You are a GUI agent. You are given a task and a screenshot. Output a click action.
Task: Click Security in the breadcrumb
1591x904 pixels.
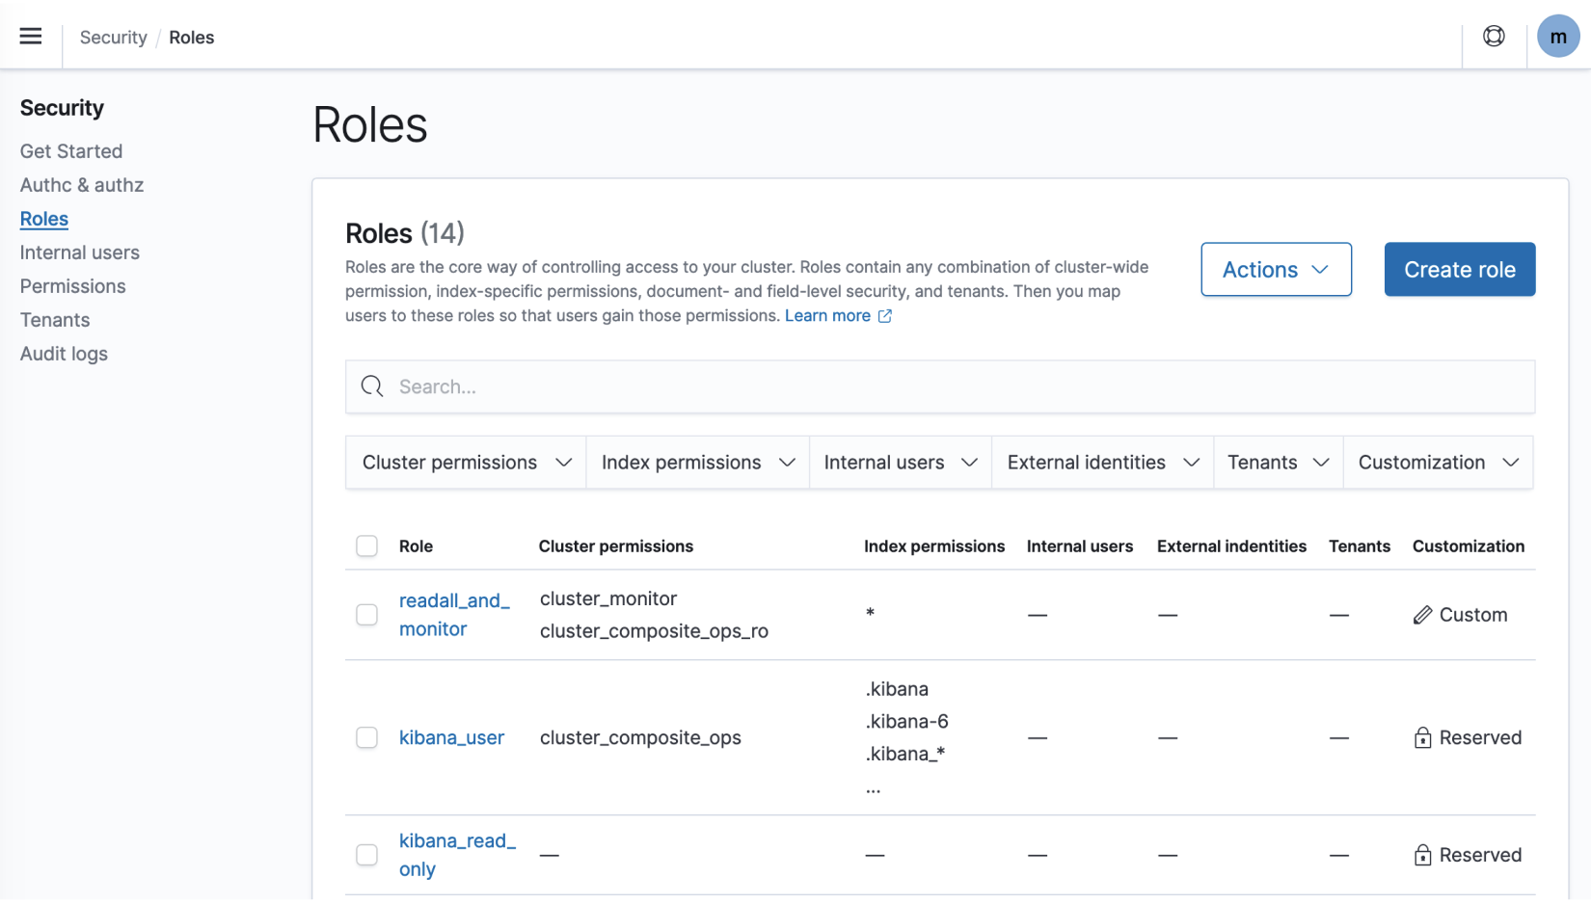[113, 37]
